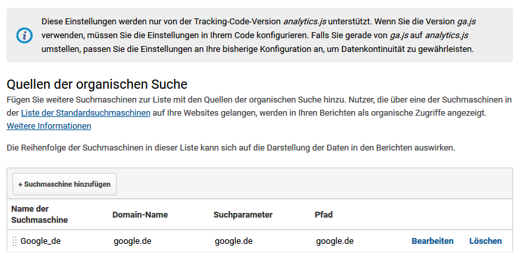Click google.de under the Pfad column
The height and width of the screenshot is (259, 519).
pos(335,241)
